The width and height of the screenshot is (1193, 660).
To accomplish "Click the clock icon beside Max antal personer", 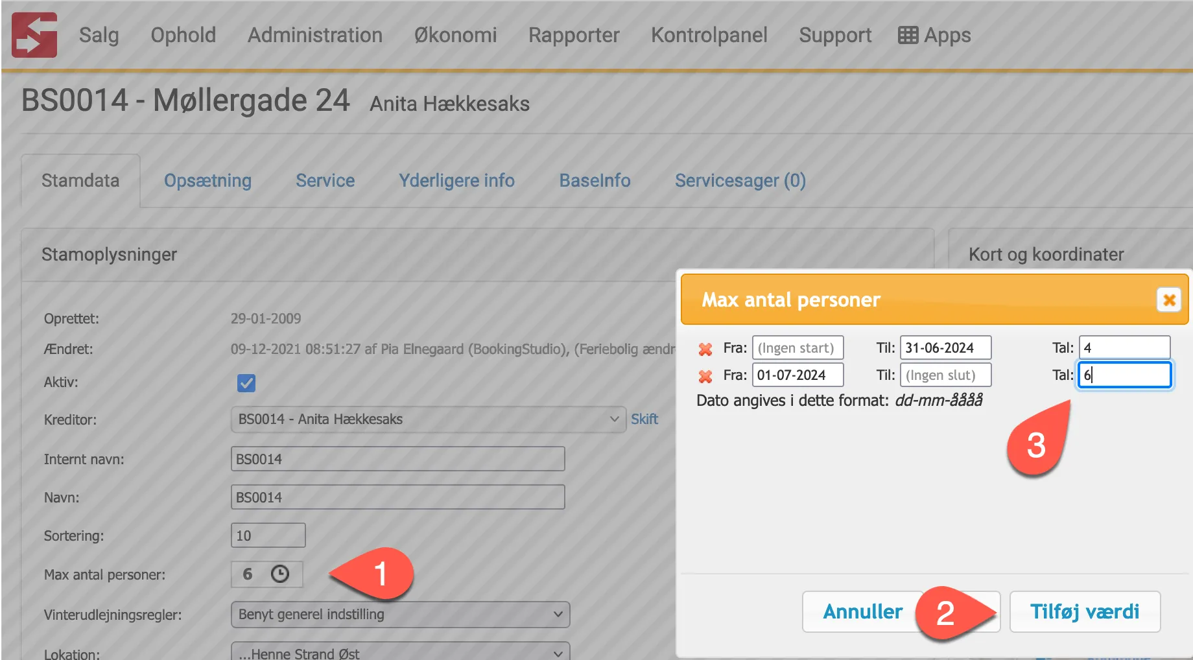I will [x=279, y=574].
